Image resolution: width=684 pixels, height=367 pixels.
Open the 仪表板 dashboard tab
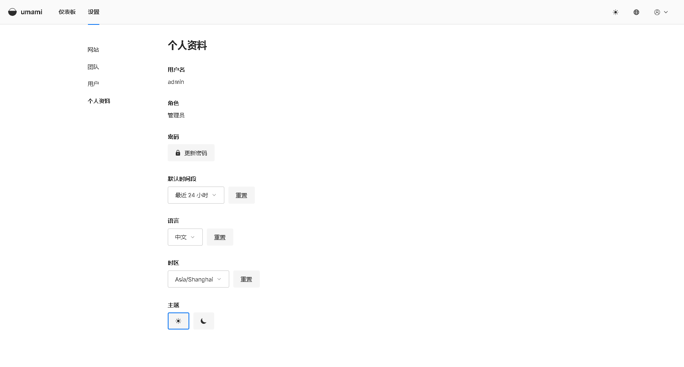click(x=67, y=12)
